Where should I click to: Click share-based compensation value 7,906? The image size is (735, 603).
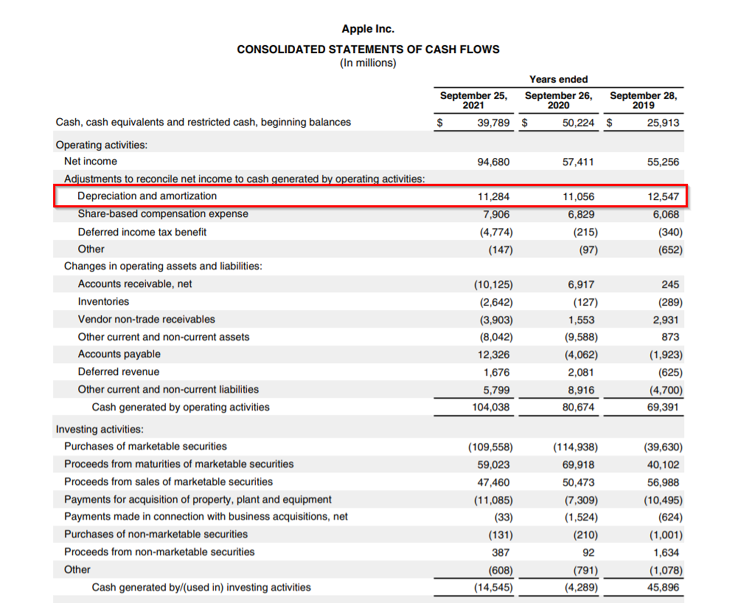point(496,214)
